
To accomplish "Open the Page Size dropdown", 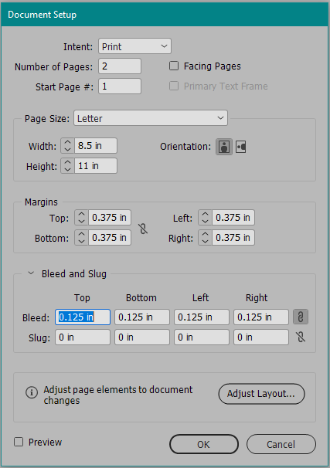I will coord(151,118).
